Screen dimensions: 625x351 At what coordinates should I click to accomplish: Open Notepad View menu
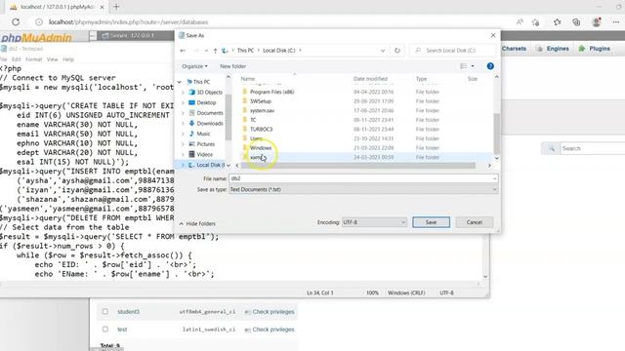point(52,59)
